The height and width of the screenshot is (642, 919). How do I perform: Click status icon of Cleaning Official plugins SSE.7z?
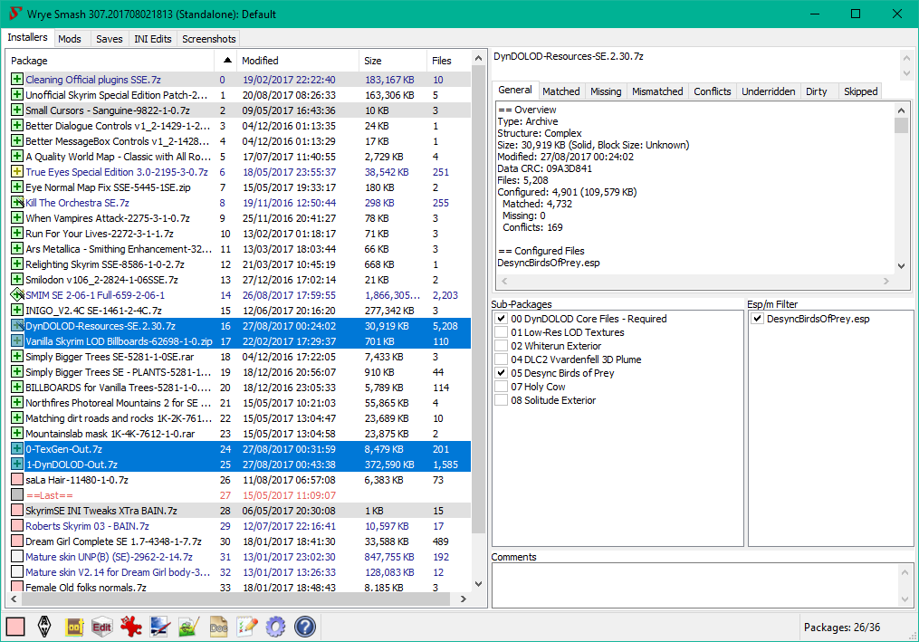17,79
